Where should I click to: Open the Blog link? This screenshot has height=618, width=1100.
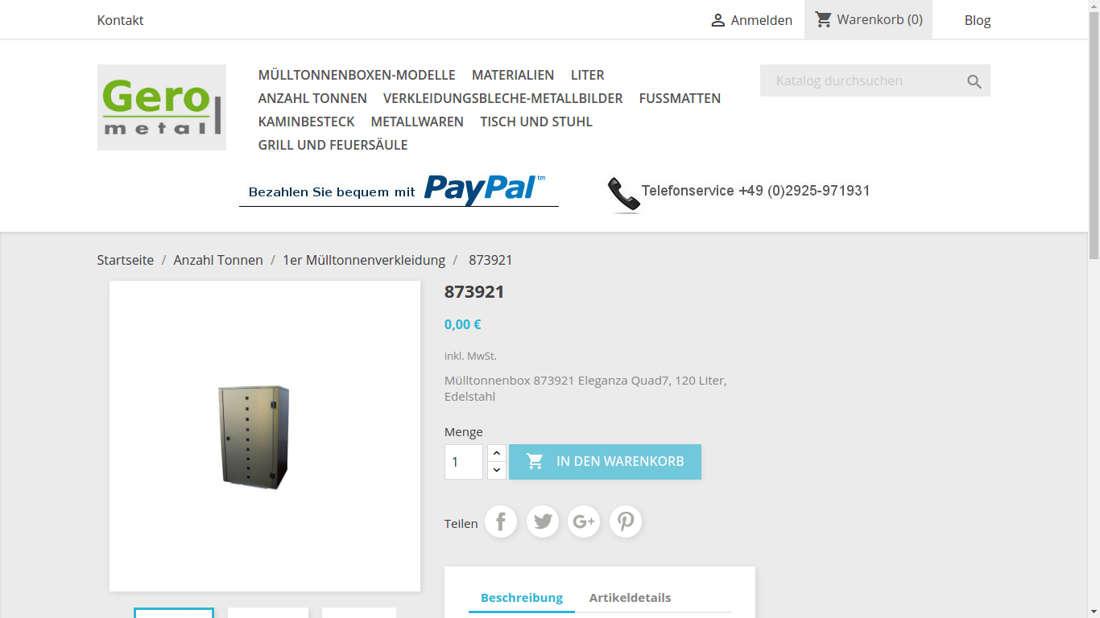pyautogui.click(x=978, y=20)
